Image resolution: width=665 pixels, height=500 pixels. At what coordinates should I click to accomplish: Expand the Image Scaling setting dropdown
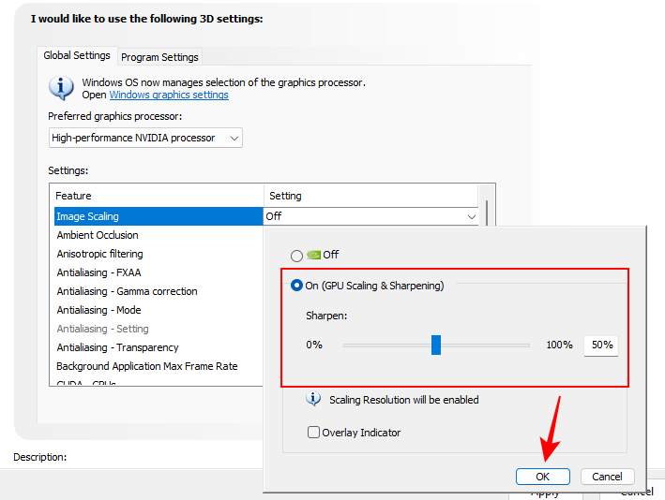(x=471, y=216)
